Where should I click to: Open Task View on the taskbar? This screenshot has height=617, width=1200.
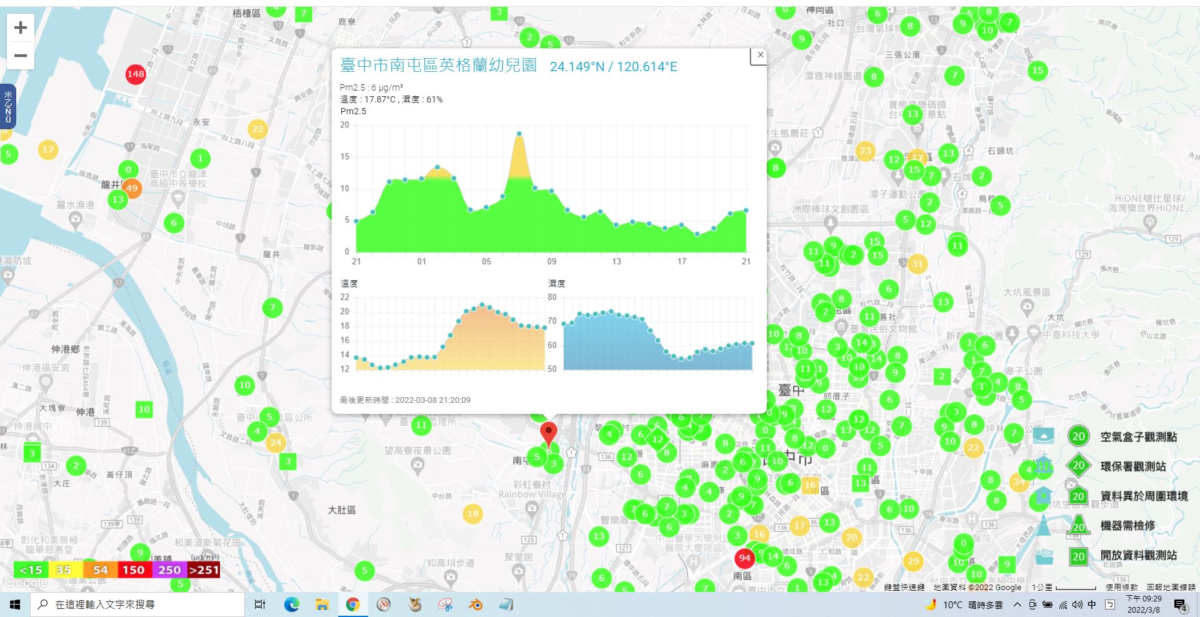coord(260,605)
